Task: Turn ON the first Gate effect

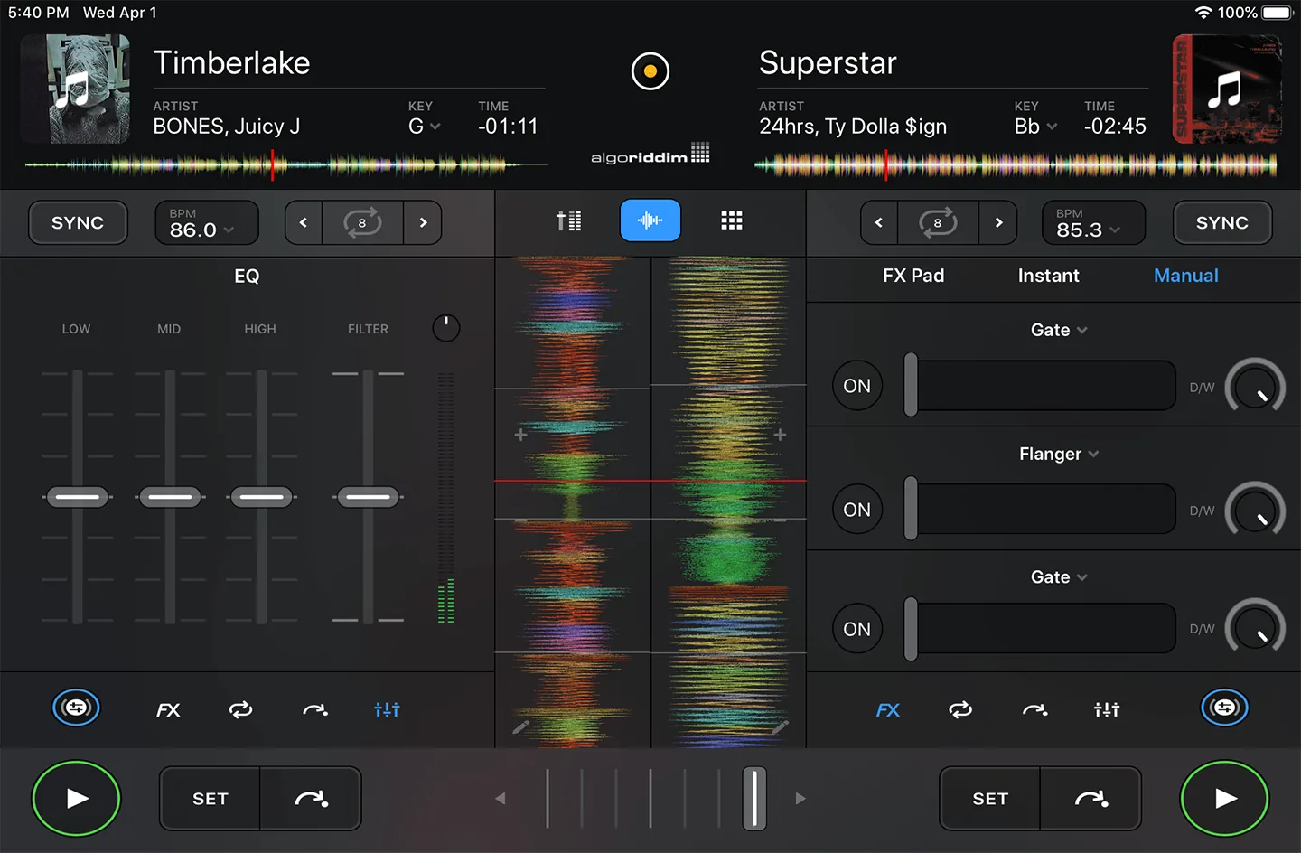Action: pos(857,386)
